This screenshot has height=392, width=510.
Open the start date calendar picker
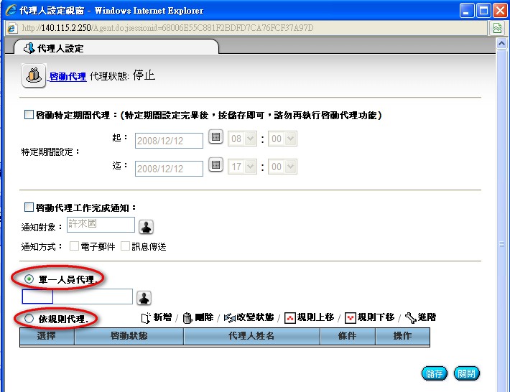(215, 138)
